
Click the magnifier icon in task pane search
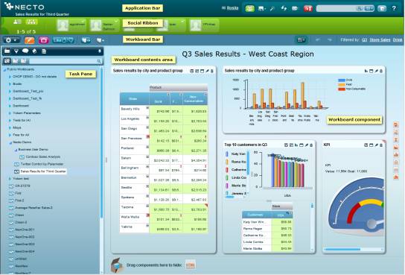[99, 61]
